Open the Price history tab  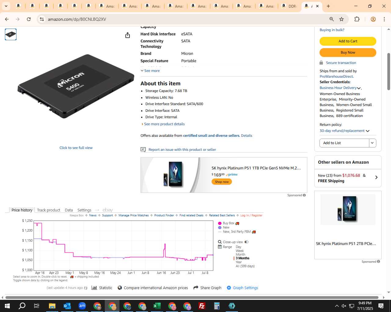tap(22, 210)
